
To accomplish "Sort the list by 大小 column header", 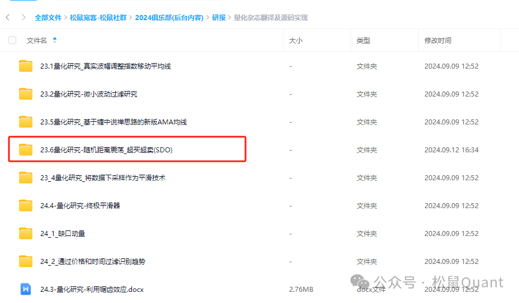I will [296, 40].
